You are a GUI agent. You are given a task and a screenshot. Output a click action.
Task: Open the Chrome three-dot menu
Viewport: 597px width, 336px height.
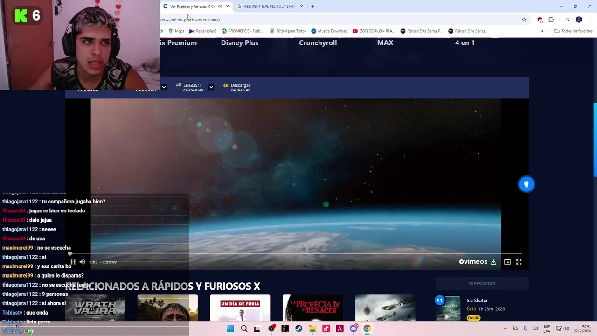[590, 20]
